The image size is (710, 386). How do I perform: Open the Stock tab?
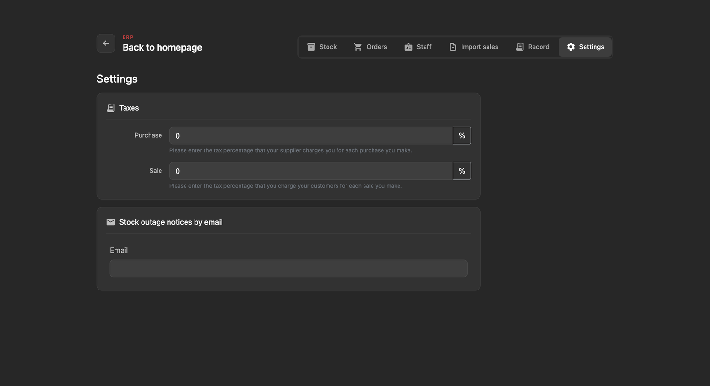click(322, 47)
